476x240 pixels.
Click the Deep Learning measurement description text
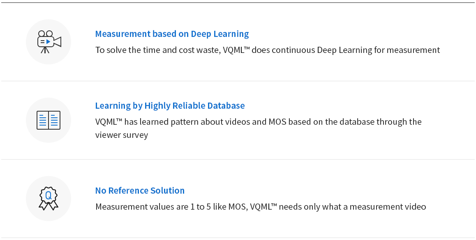point(268,50)
